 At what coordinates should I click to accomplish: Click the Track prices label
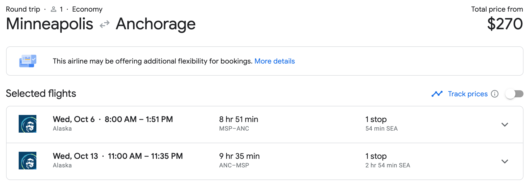tap(468, 94)
